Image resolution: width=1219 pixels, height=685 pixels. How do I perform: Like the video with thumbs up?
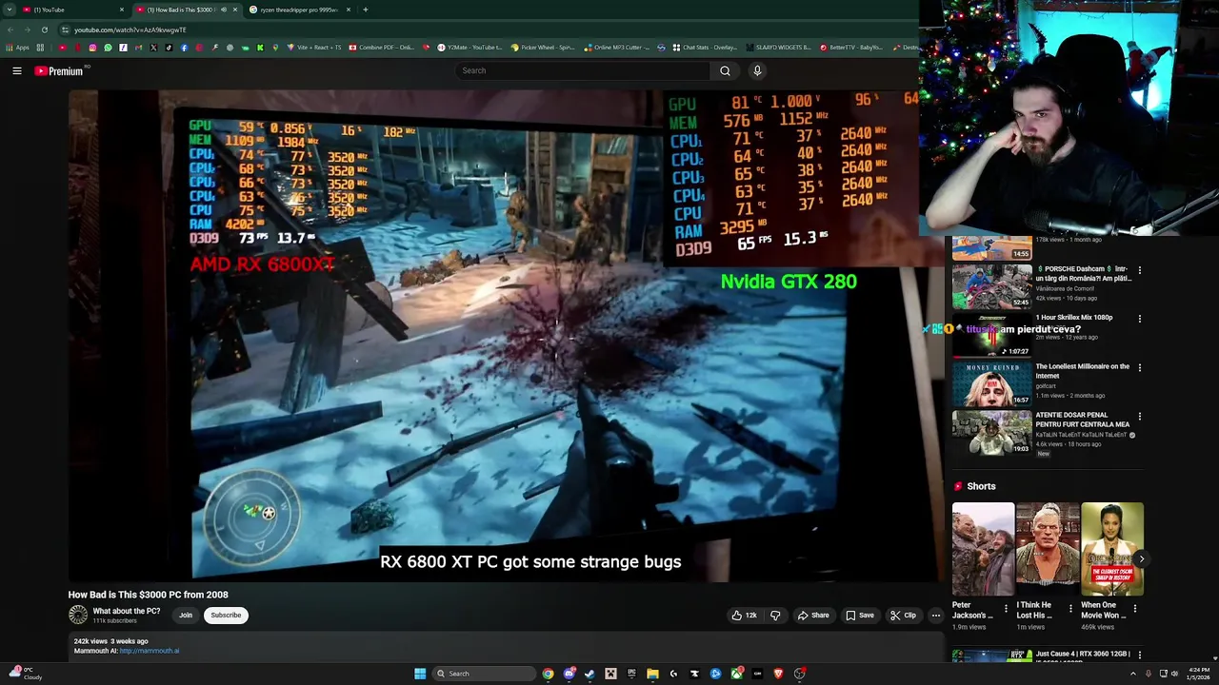tap(744, 616)
